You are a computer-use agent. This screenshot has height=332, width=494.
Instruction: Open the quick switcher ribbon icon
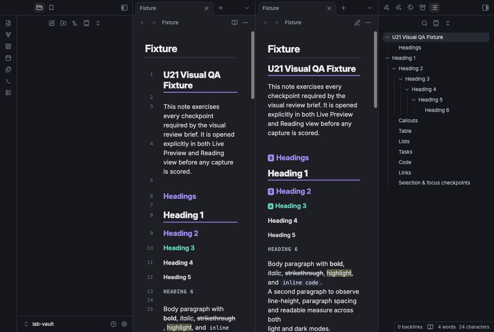tap(8, 23)
